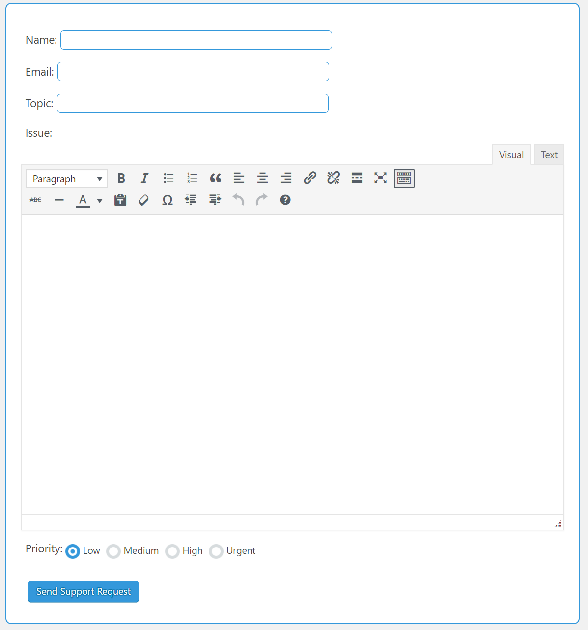Open the Paragraph format dropdown
Screen dimensions: 588x630
[x=67, y=179]
